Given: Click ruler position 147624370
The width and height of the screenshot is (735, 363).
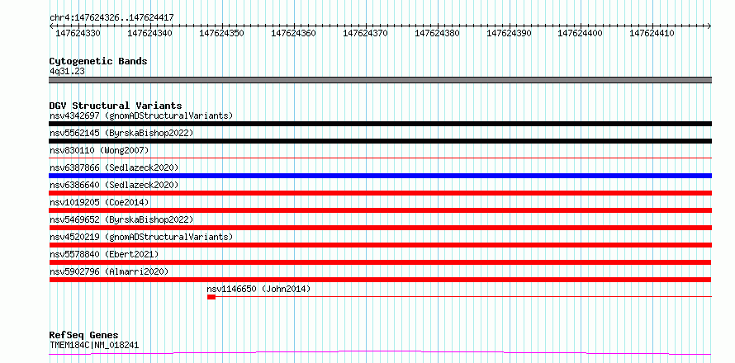Looking at the screenshot, I should (365, 33).
